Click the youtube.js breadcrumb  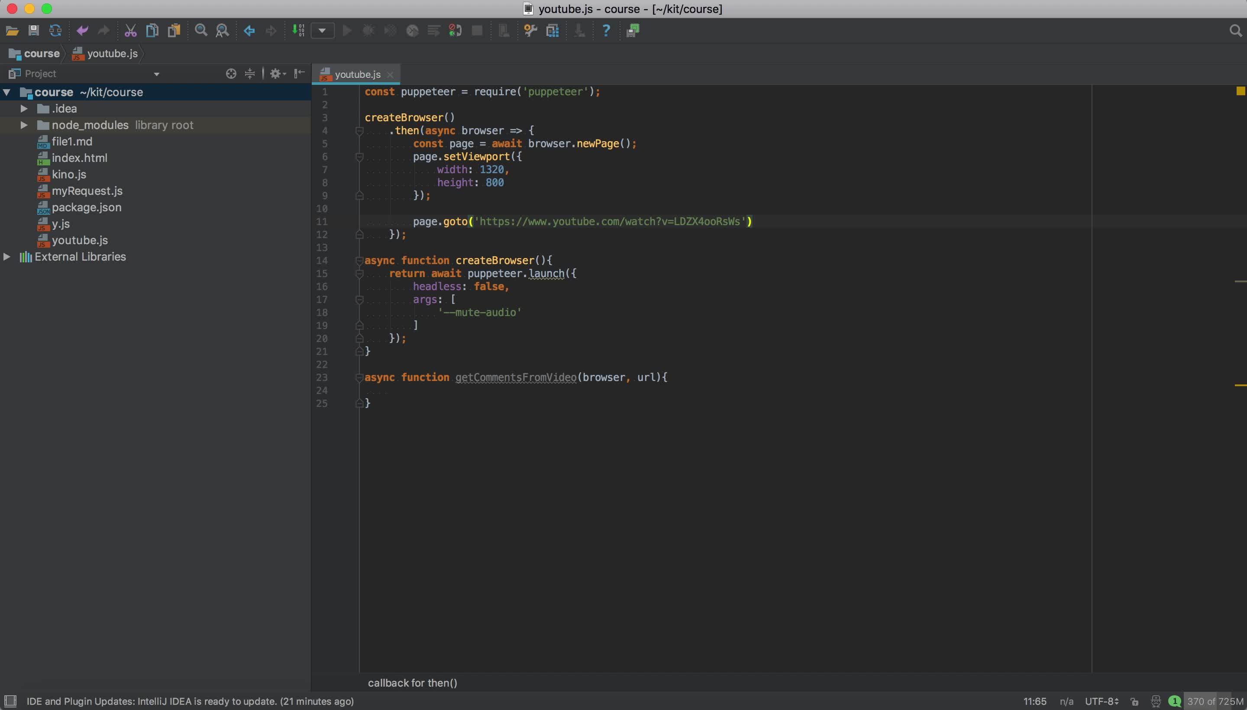pos(105,54)
